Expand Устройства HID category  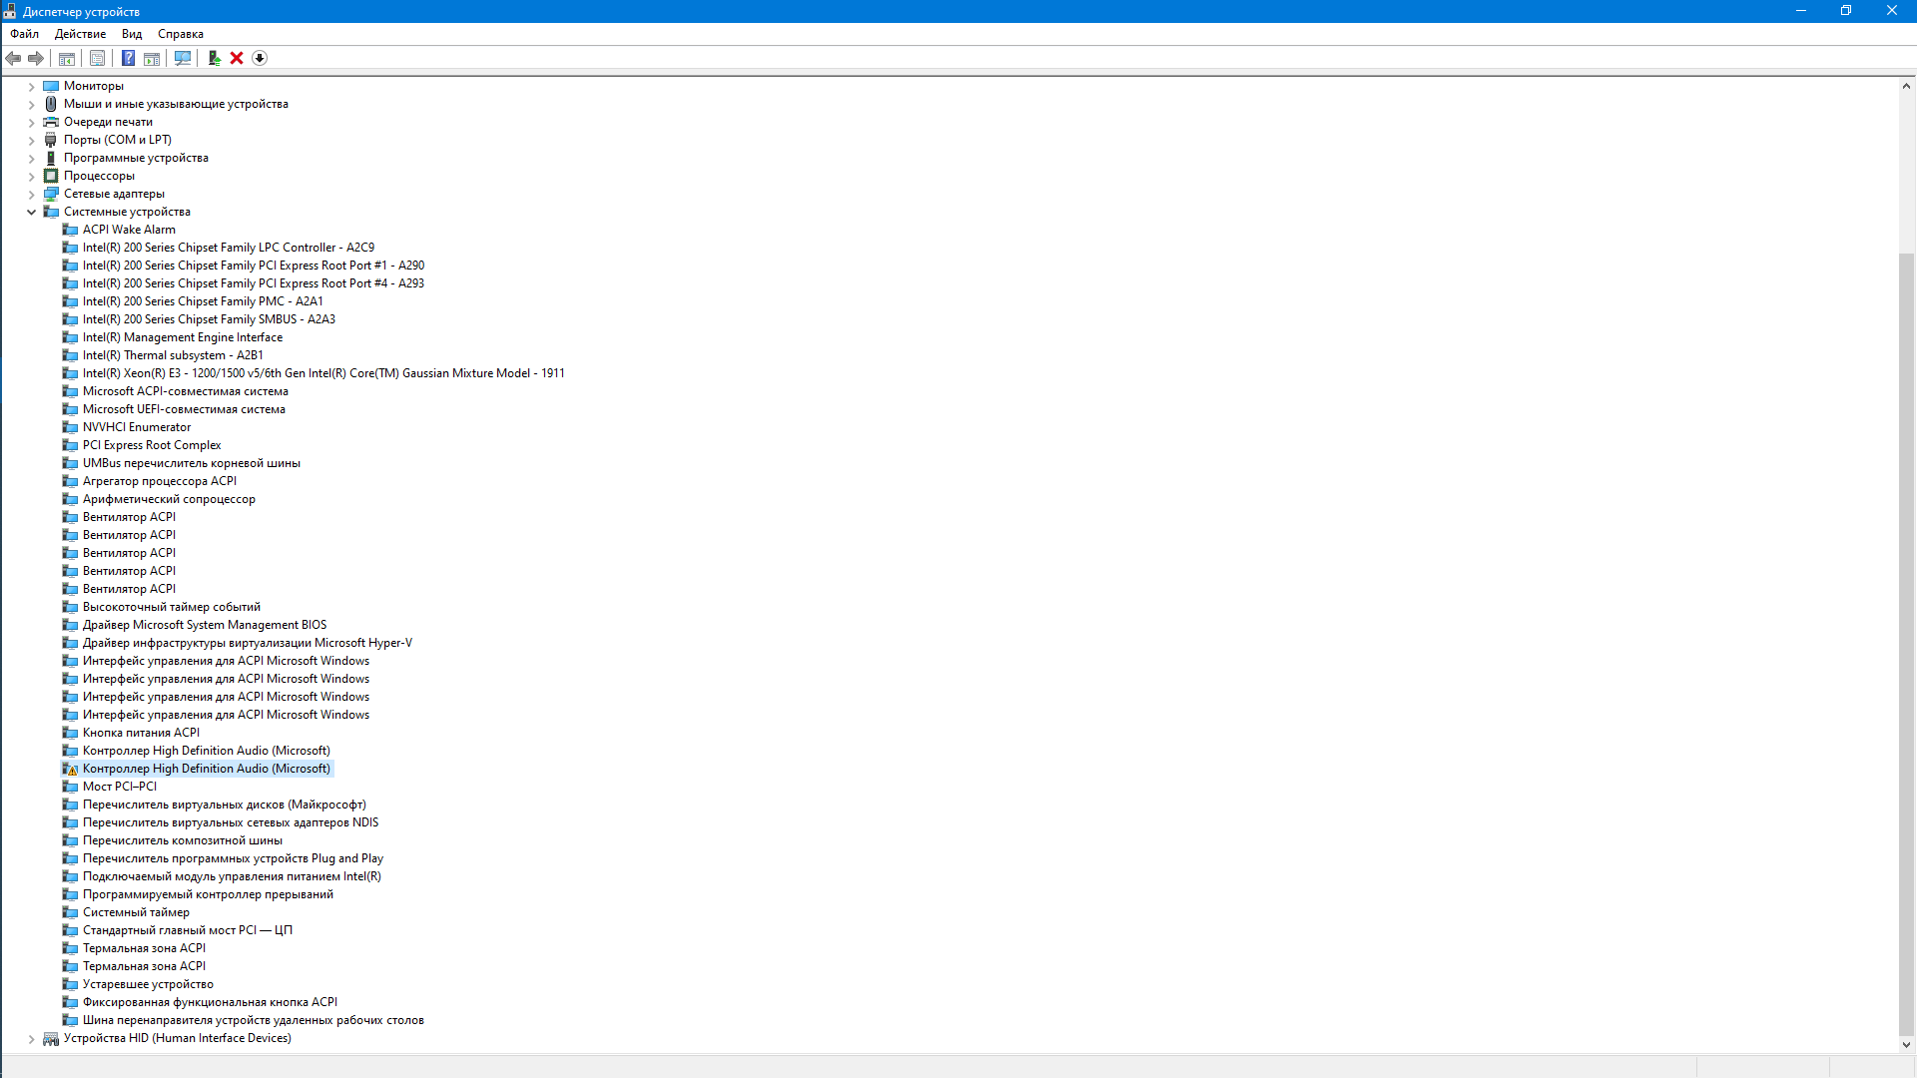tap(31, 1038)
